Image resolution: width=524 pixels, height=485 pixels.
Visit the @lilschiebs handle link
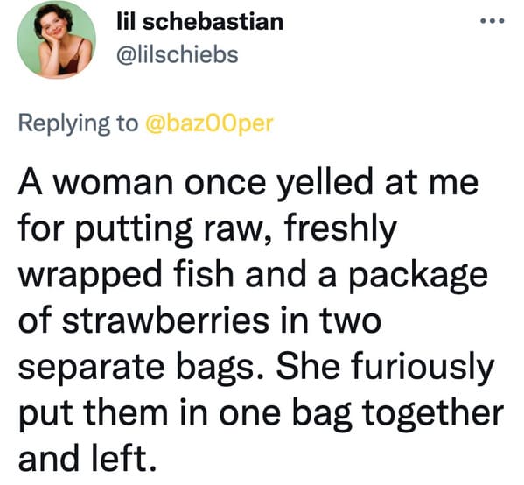click(x=178, y=54)
